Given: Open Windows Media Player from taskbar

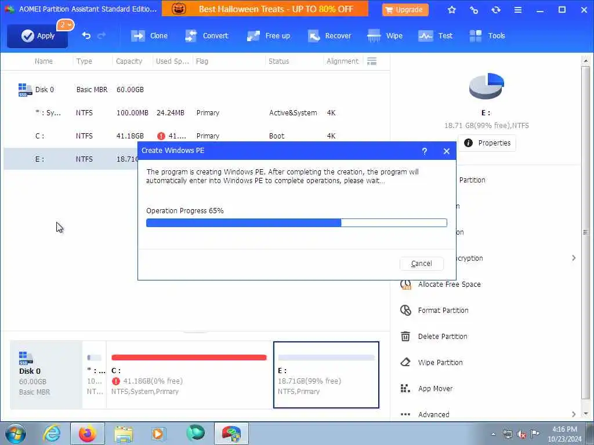Looking at the screenshot, I should click(158, 433).
